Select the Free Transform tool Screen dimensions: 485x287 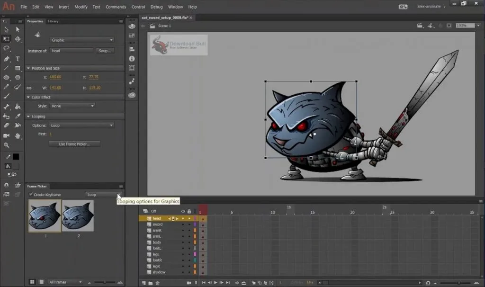pos(7,39)
